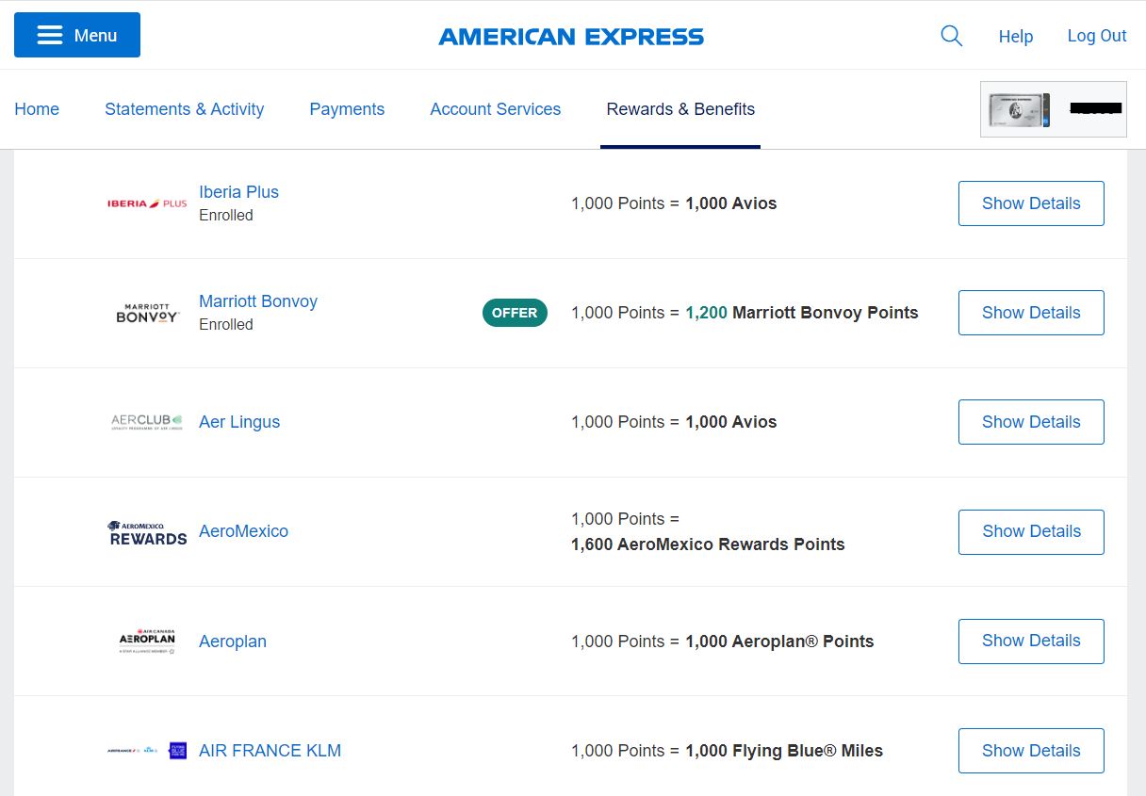Image resolution: width=1146 pixels, height=796 pixels.
Task: Open Statements & Activity tab
Action: click(x=185, y=109)
